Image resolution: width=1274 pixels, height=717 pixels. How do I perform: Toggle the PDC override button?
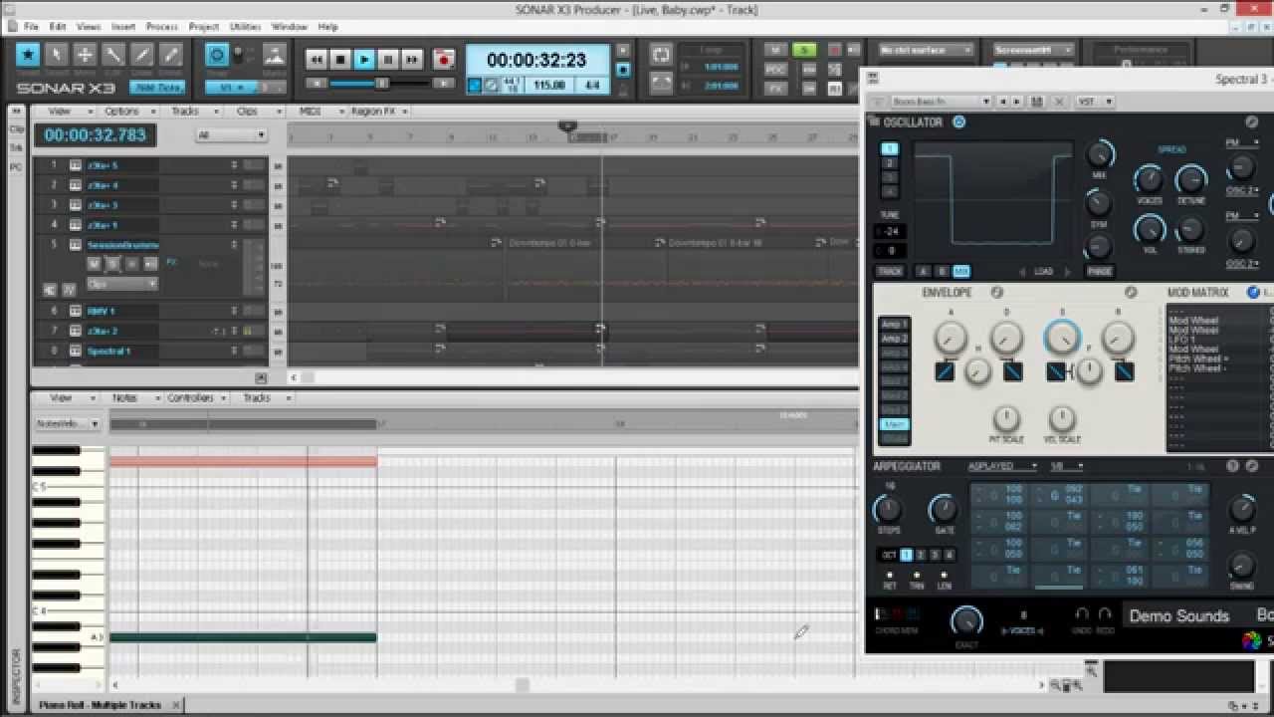click(x=775, y=70)
